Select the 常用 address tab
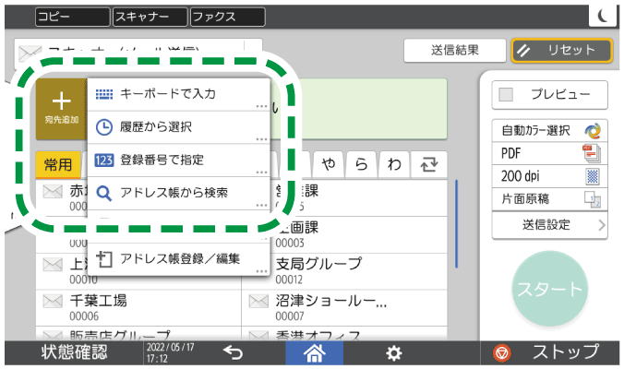The image size is (624, 369). (x=58, y=164)
